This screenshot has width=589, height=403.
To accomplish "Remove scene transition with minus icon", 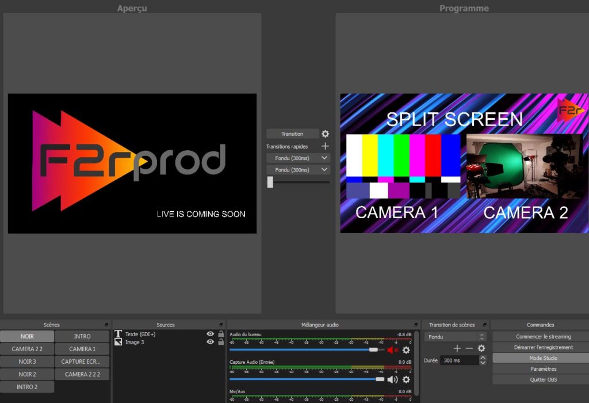I will pyautogui.click(x=469, y=348).
